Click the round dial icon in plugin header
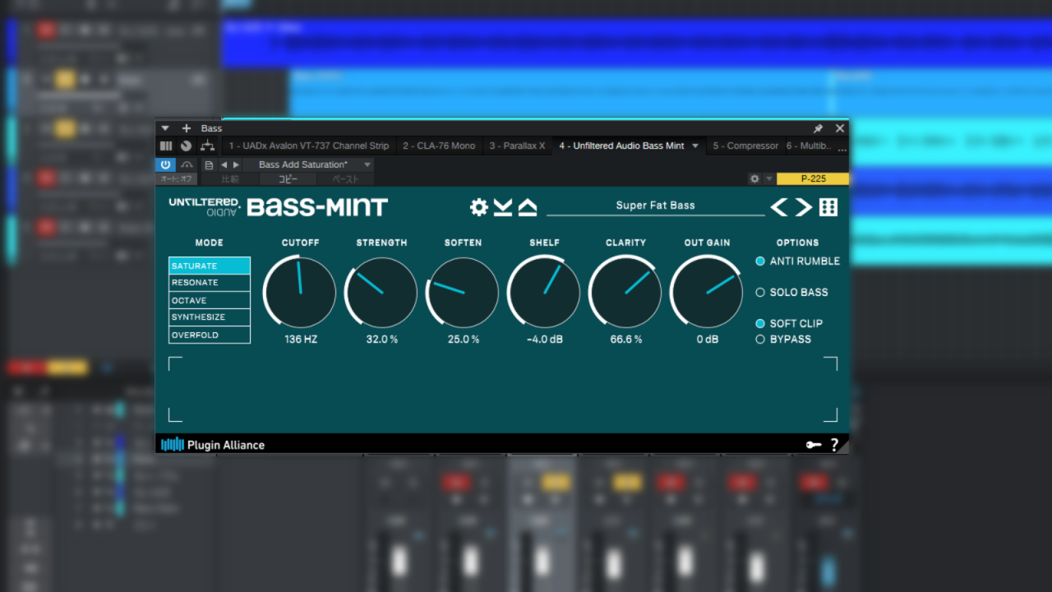Screen dimensions: 1052x592 [187, 146]
